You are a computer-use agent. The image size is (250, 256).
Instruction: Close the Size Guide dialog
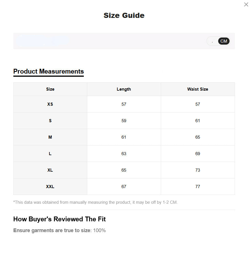pos(246,5)
